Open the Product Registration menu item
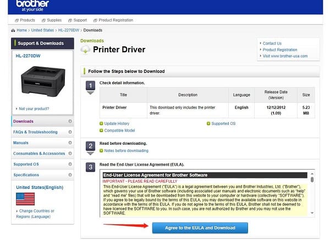The width and height of the screenshot is (330, 240). coord(113,20)
